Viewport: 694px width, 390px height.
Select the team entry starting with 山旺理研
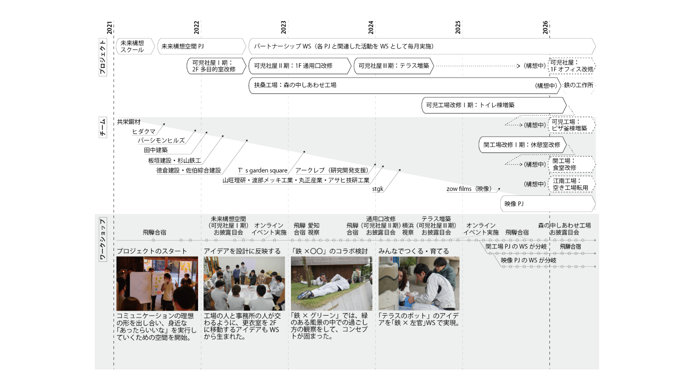click(x=296, y=180)
